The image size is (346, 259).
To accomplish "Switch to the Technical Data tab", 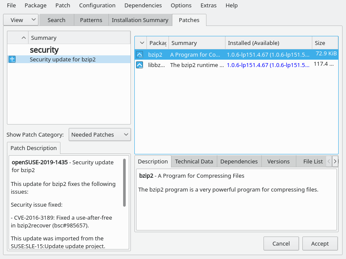I will pos(194,161).
